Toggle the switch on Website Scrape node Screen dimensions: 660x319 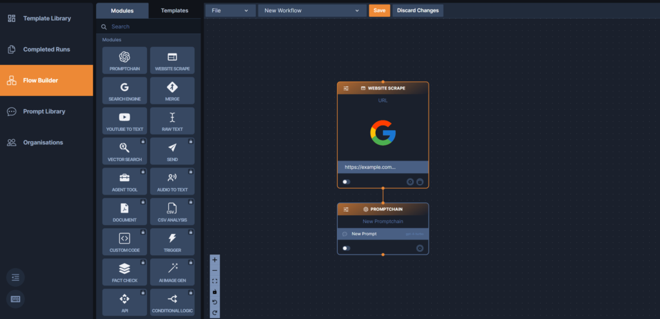click(346, 182)
